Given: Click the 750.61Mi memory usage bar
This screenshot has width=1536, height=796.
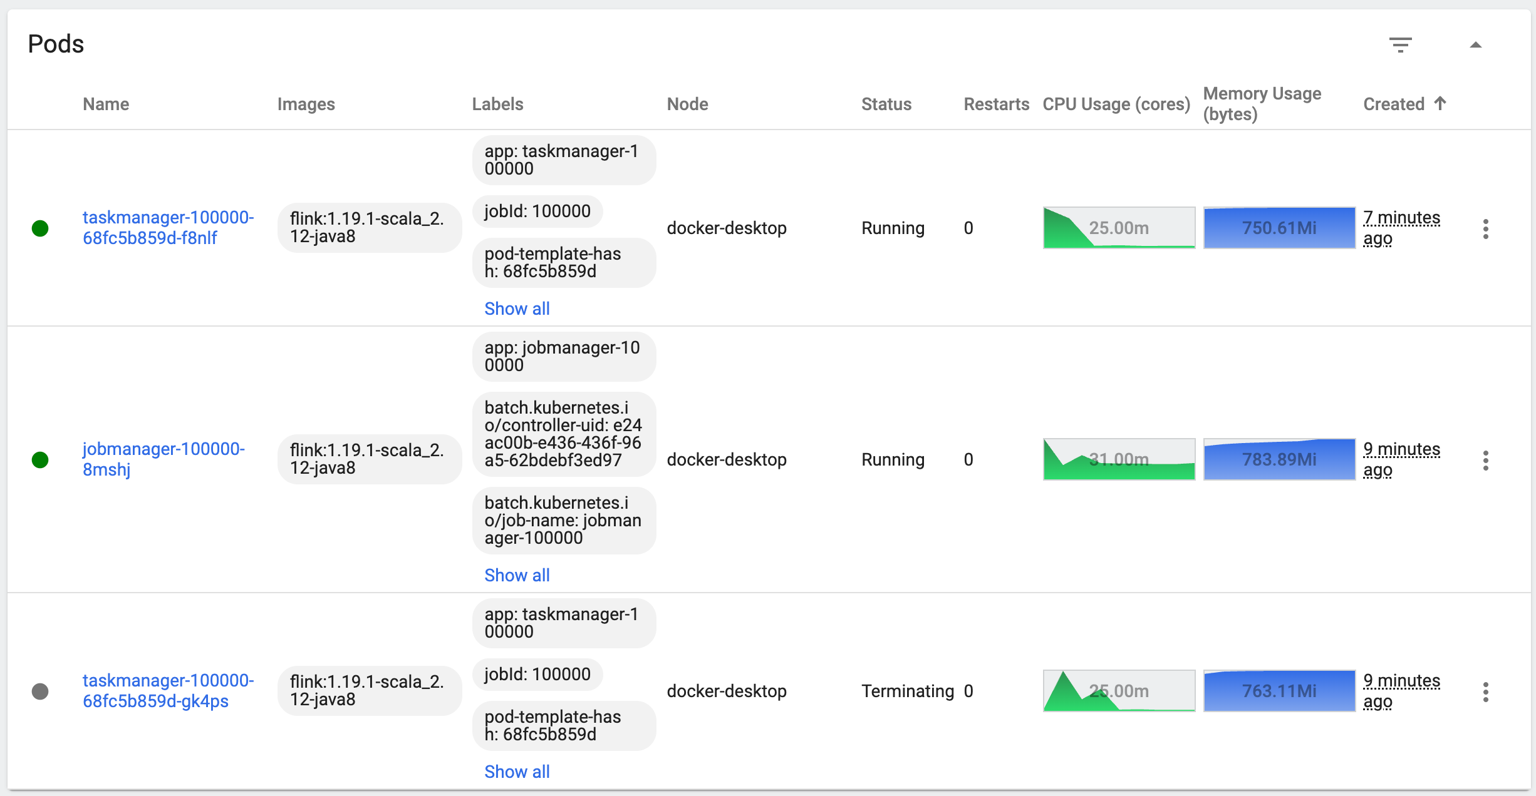Looking at the screenshot, I should click(1279, 228).
